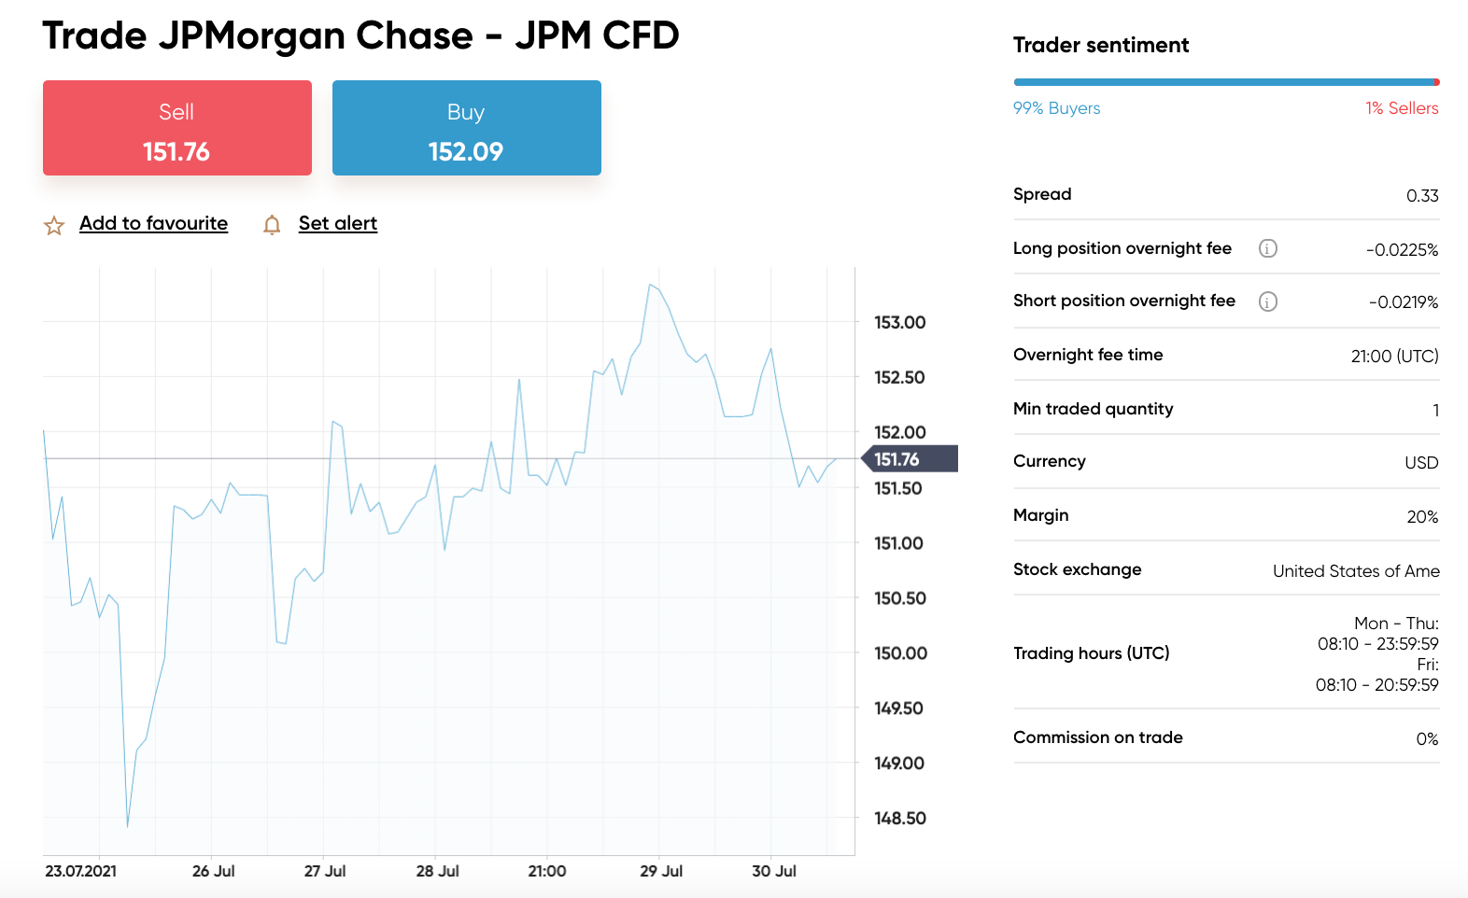This screenshot has width=1468, height=898.
Task: Click the Mon - Thu trading hours text
Action: (x=1377, y=634)
